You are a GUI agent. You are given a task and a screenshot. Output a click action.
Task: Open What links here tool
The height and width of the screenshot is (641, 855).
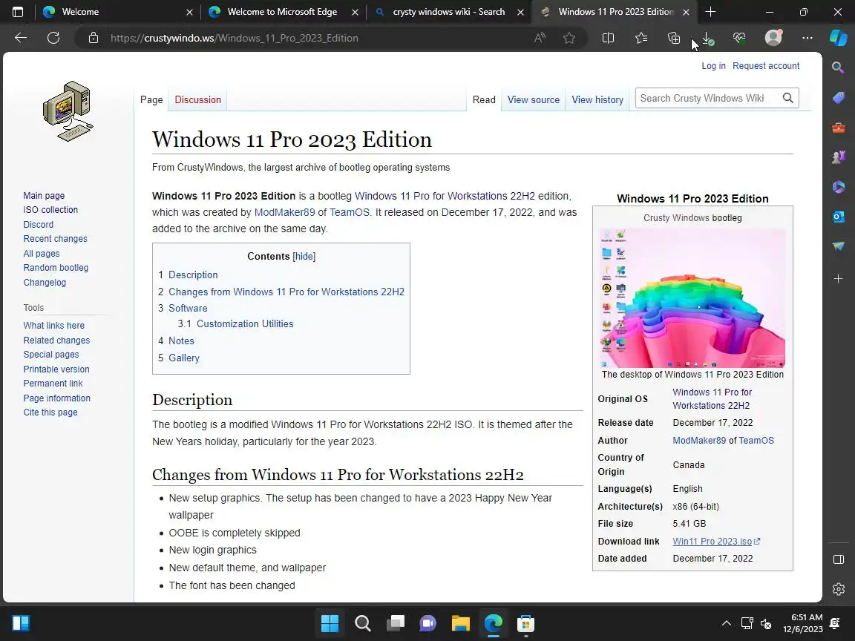(x=54, y=326)
